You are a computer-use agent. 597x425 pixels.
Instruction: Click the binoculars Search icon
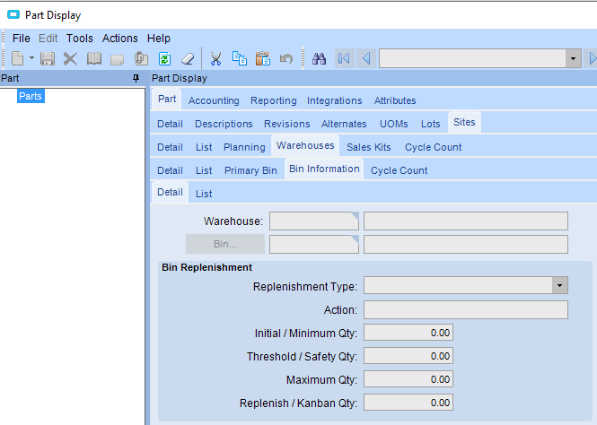319,58
